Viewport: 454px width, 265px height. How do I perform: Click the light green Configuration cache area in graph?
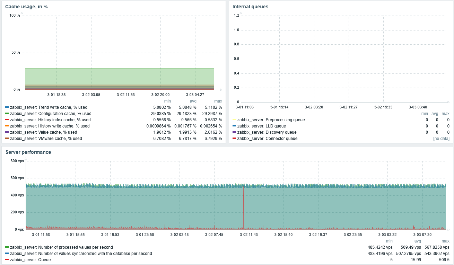[120, 76]
